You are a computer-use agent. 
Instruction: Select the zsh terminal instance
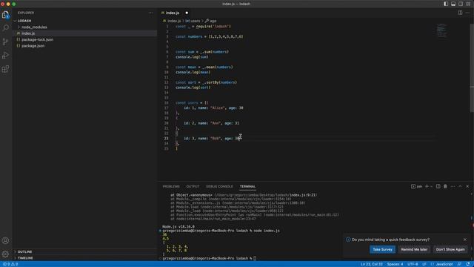point(416,186)
